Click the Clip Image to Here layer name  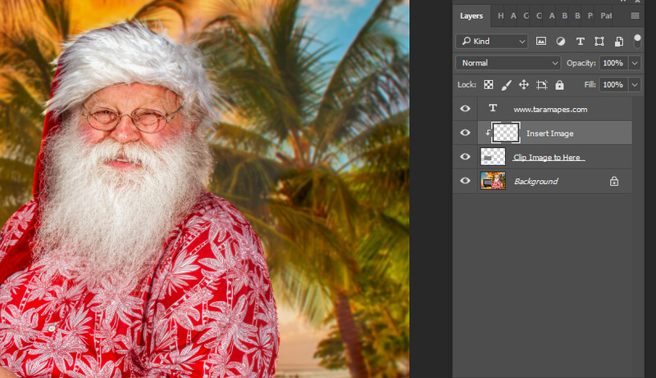point(549,157)
